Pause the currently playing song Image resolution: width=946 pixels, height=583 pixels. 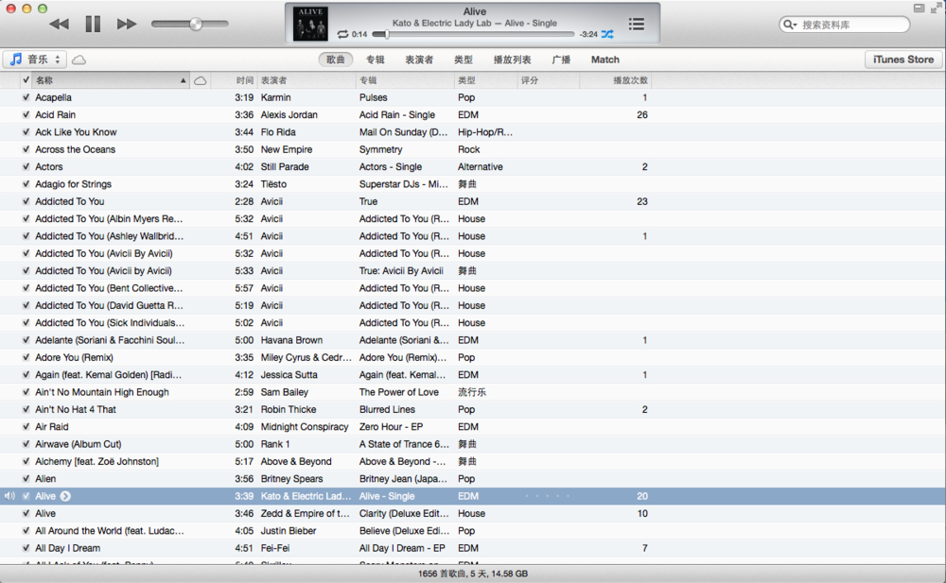(93, 25)
